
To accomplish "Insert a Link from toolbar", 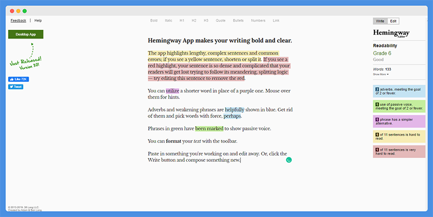I will point(276,21).
